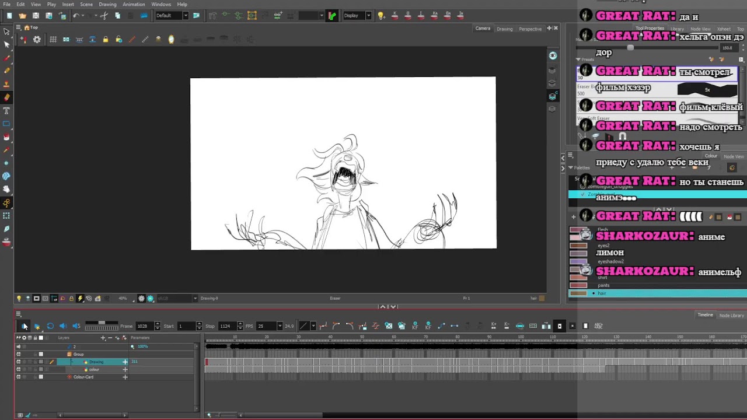Toggle the Sound Scrubbing icon
This screenshot has height=420, width=747.
pyautogui.click(x=76, y=326)
